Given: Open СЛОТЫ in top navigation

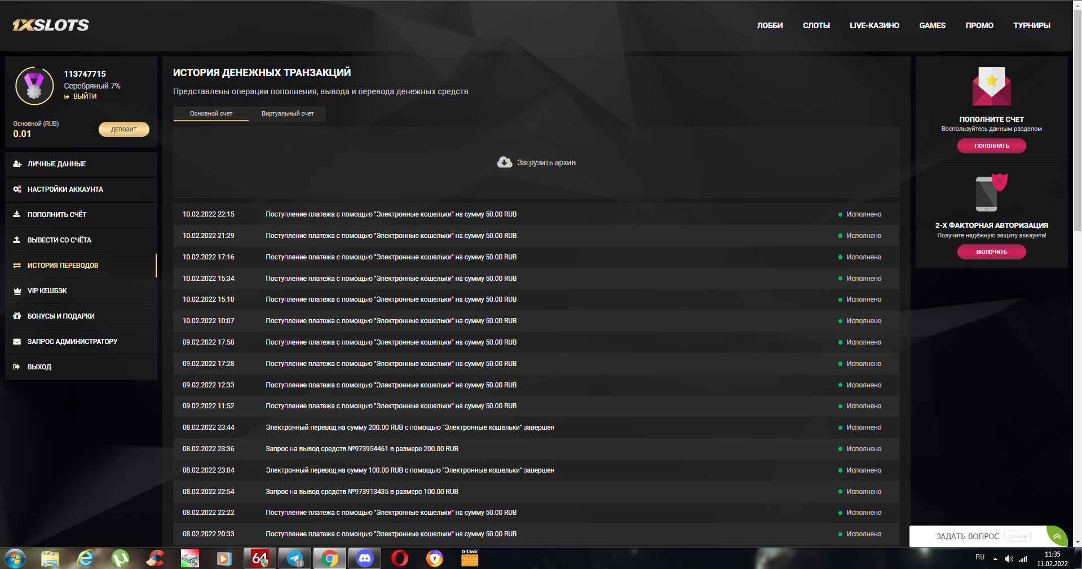Looking at the screenshot, I should point(816,25).
